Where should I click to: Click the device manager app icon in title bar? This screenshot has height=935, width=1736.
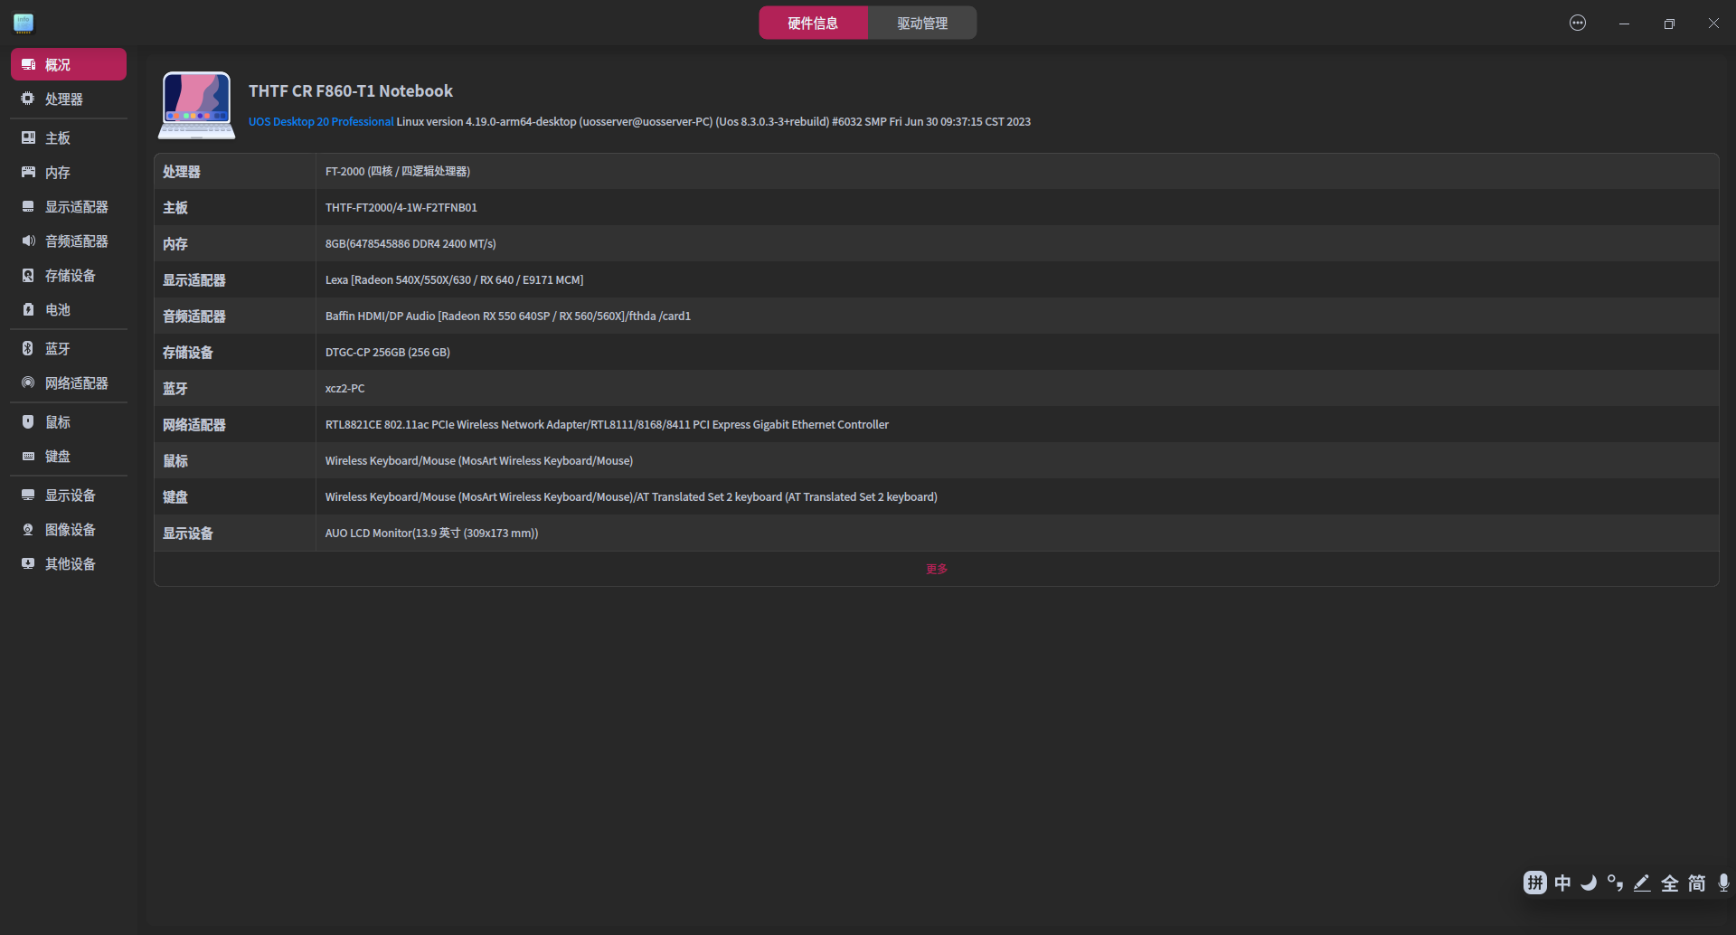coord(24,23)
